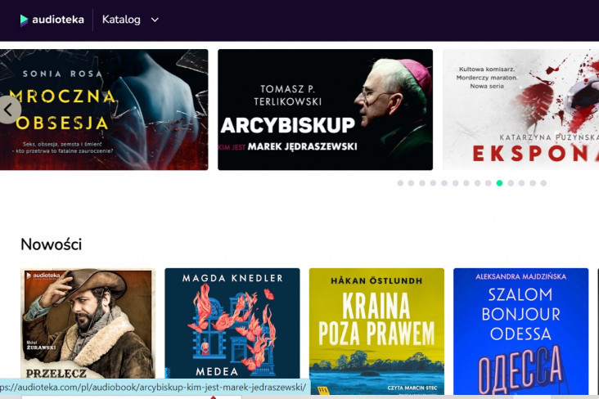Open the Szalom Bonjour Odessa cover
This screenshot has height=399, width=599.
520,331
